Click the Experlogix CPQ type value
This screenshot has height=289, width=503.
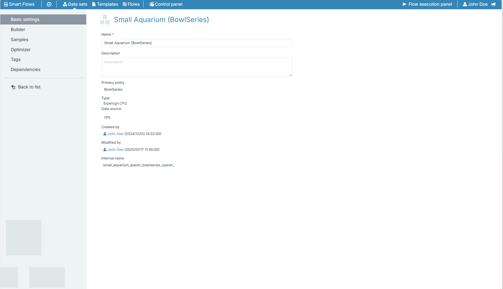(115, 103)
